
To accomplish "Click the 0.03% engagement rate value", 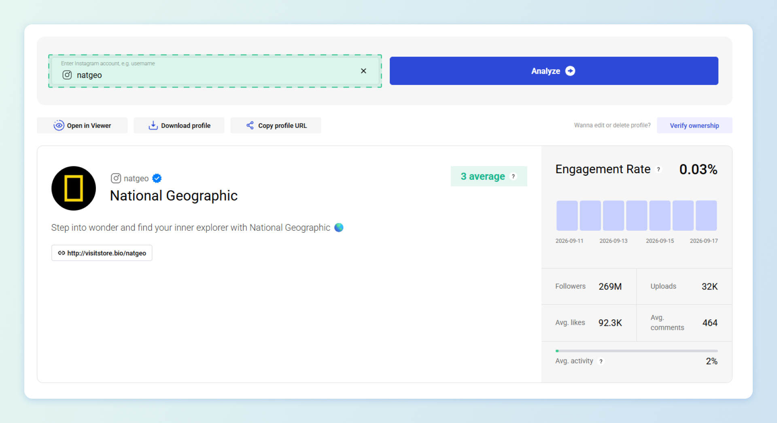I will coord(698,169).
